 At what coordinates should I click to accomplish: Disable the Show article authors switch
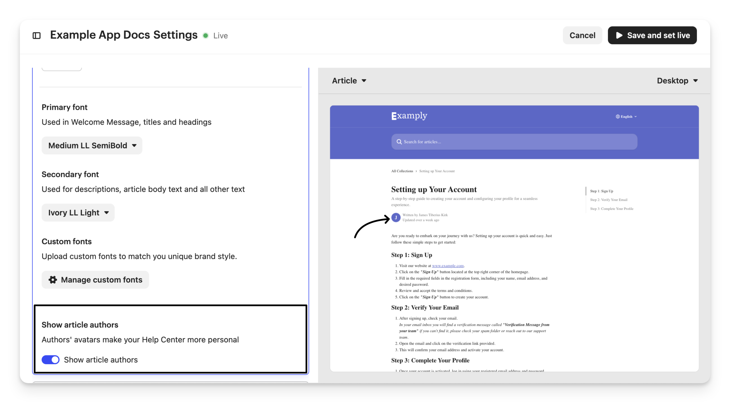(x=50, y=360)
